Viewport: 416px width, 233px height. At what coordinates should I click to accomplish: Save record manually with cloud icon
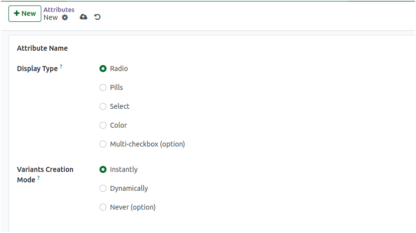point(84,17)
